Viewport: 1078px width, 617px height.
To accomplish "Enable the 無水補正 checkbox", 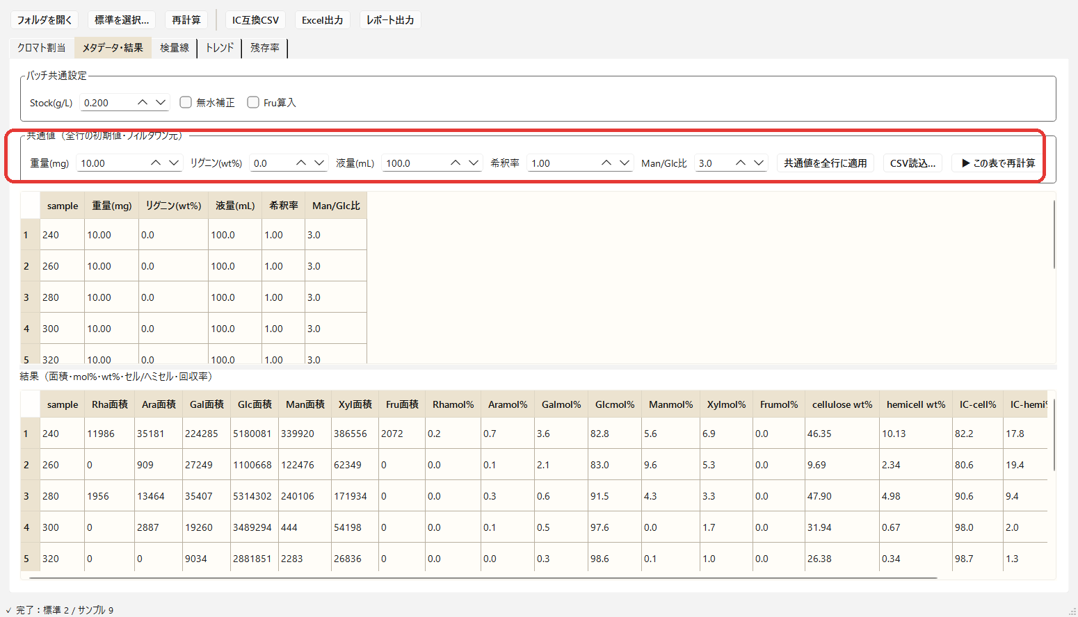I will point(207,103).
